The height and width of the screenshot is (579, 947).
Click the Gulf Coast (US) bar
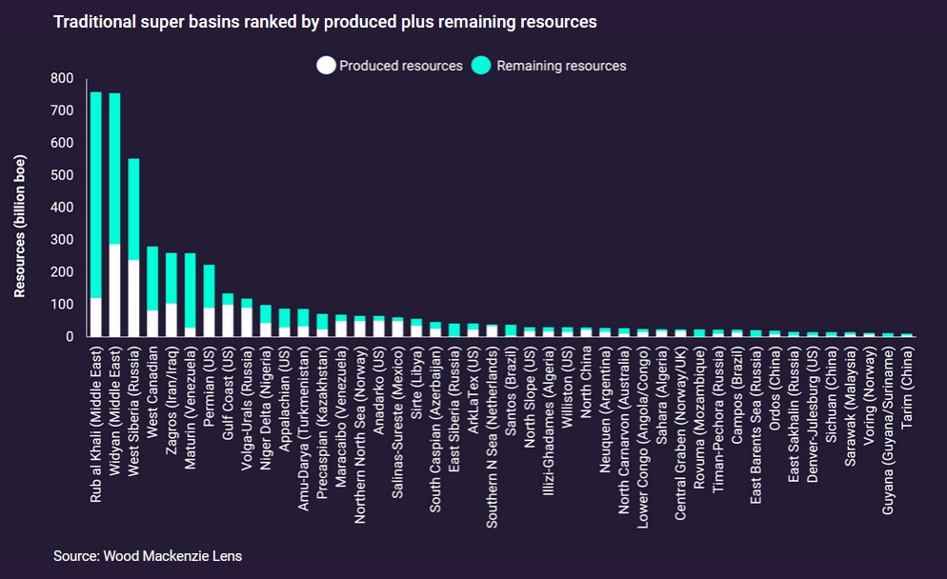point(228,316)
